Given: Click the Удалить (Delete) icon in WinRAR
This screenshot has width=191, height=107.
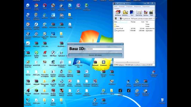Looking at the screenshot, I should coord(146,13).
